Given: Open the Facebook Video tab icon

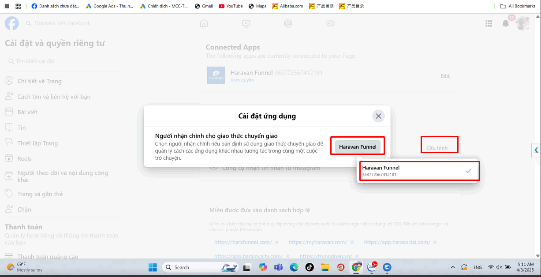Looking at the screenshot, I should (246, 23).
